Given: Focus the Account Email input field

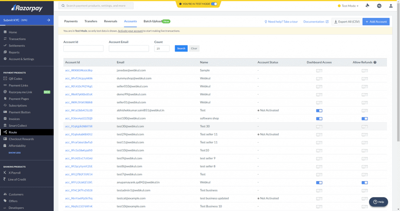Looking at the screenshot, I should tap(129, 49).
